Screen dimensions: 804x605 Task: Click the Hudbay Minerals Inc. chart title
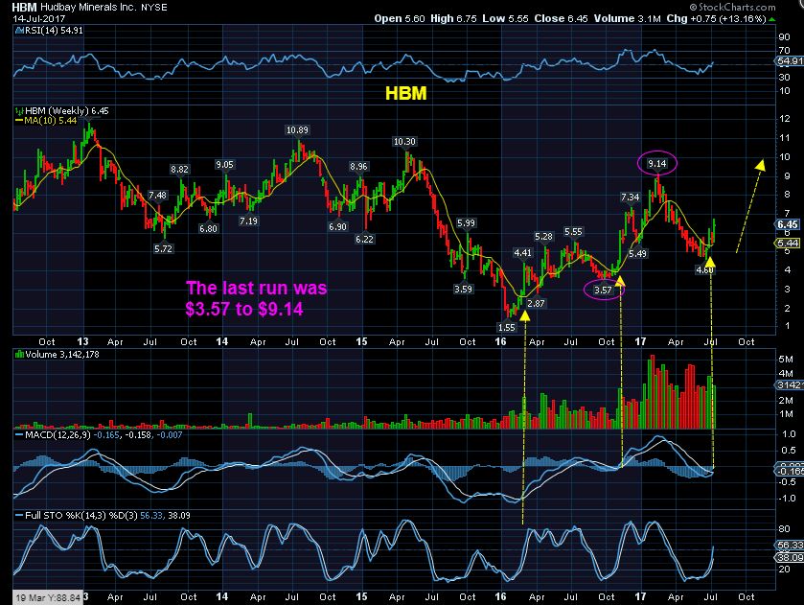(89, 7)
